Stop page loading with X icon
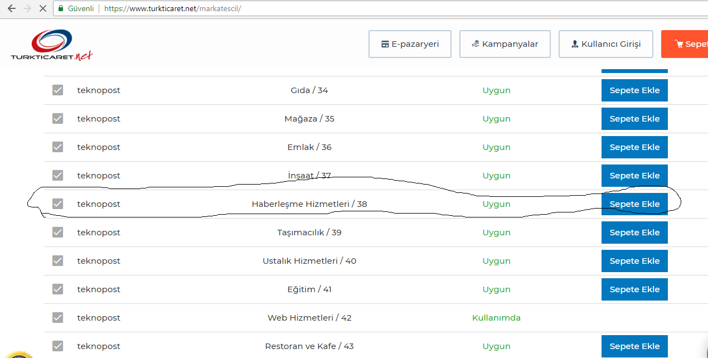This screenshot has width=708, height=358. (43, 9)
